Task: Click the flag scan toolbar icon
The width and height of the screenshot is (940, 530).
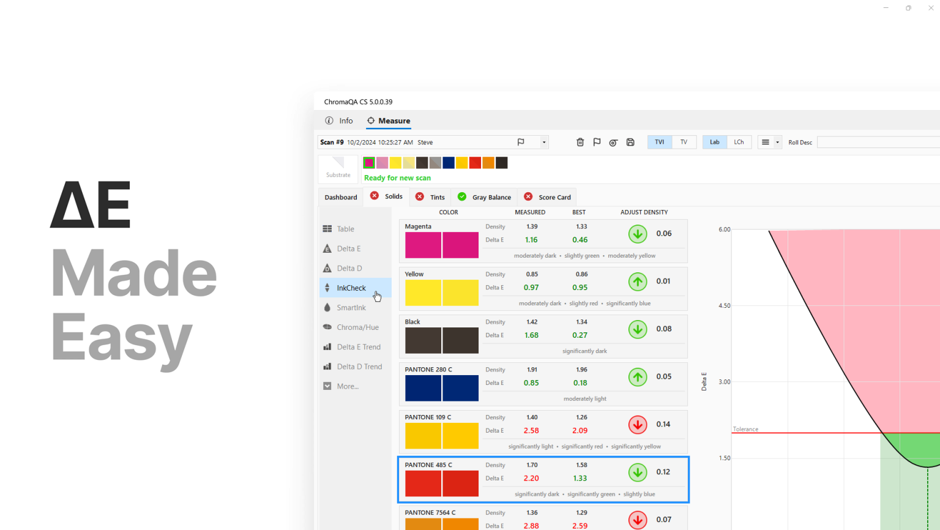Action: 597,143
